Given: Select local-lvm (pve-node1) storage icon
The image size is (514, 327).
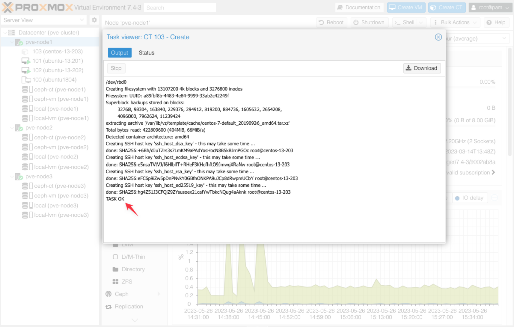Looking at the screenshot, I should (x=27, y=118).
